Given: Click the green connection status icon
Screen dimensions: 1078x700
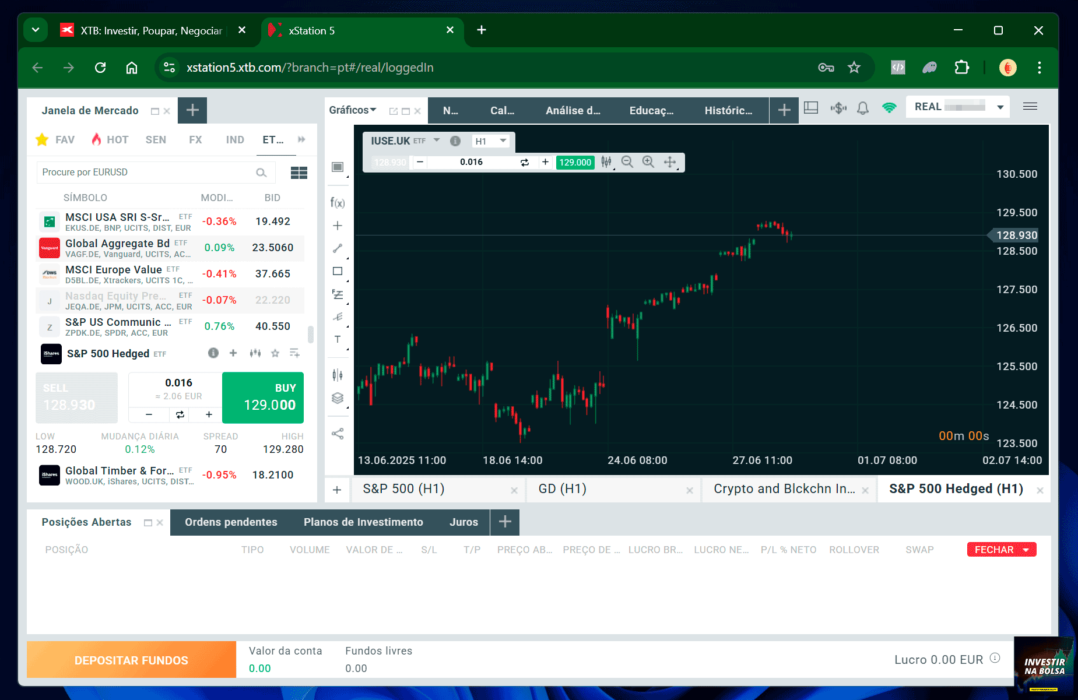Looking at the screenshot, I should pyautogui.click(x=889, y=108).
